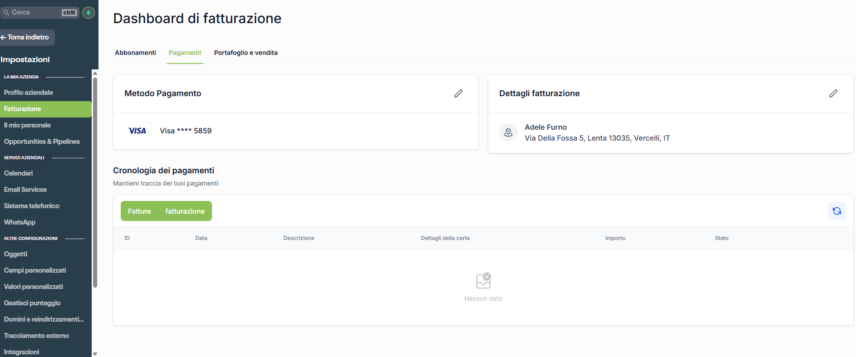Open WhatsApp settings in sidebar

coord(20,222)
